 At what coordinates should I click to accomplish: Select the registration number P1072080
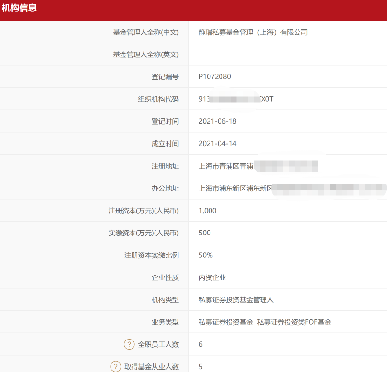coord(214,76)
